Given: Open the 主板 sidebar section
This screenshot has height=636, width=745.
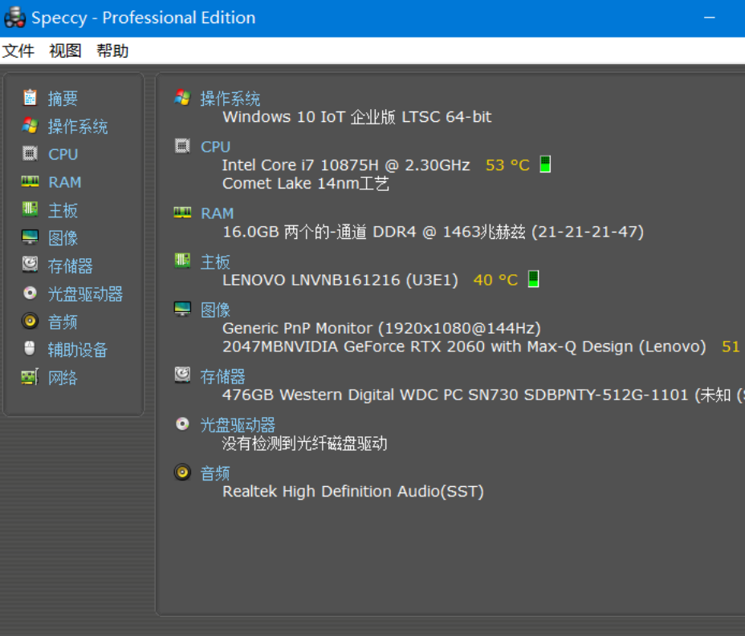Looking at the screenshot, I should pos(63,210).
